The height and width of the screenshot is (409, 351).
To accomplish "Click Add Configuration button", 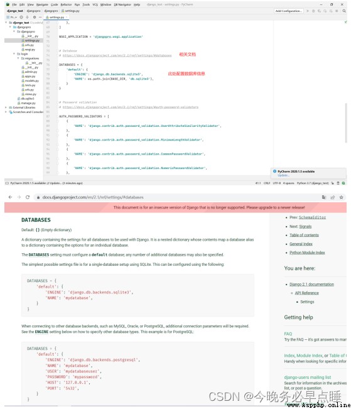I will [x=289, y=11].
